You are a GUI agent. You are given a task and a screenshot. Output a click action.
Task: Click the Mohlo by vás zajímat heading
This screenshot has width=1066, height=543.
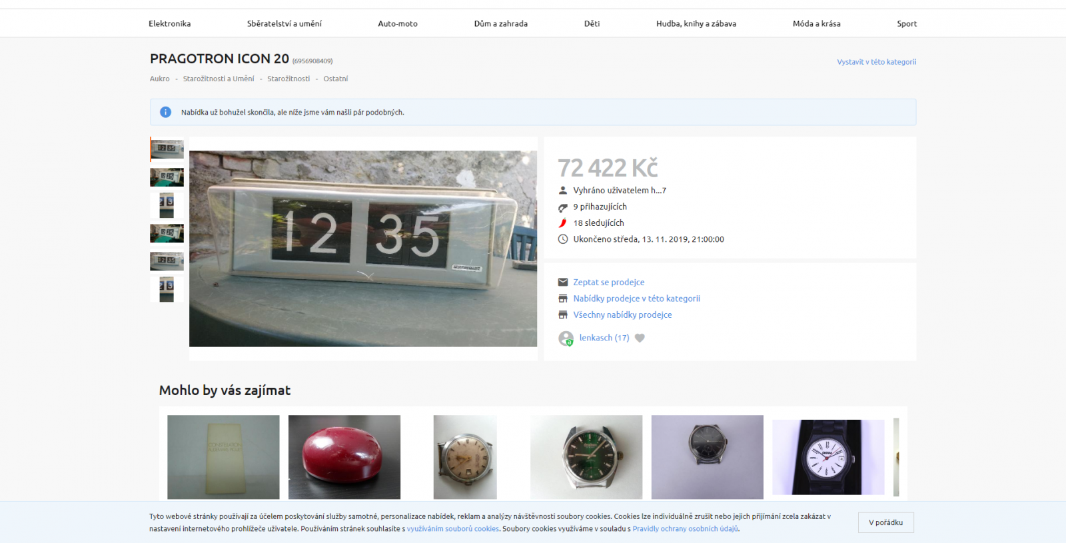[x=225, y=390]
